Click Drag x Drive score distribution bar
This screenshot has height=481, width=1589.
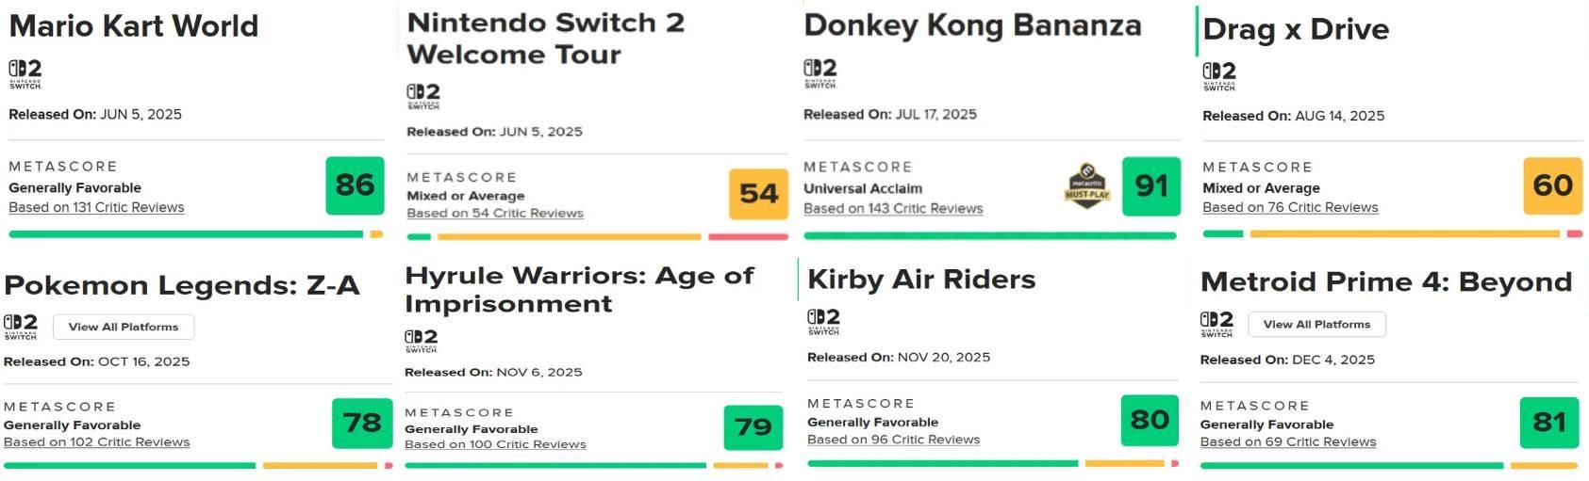1392,233
